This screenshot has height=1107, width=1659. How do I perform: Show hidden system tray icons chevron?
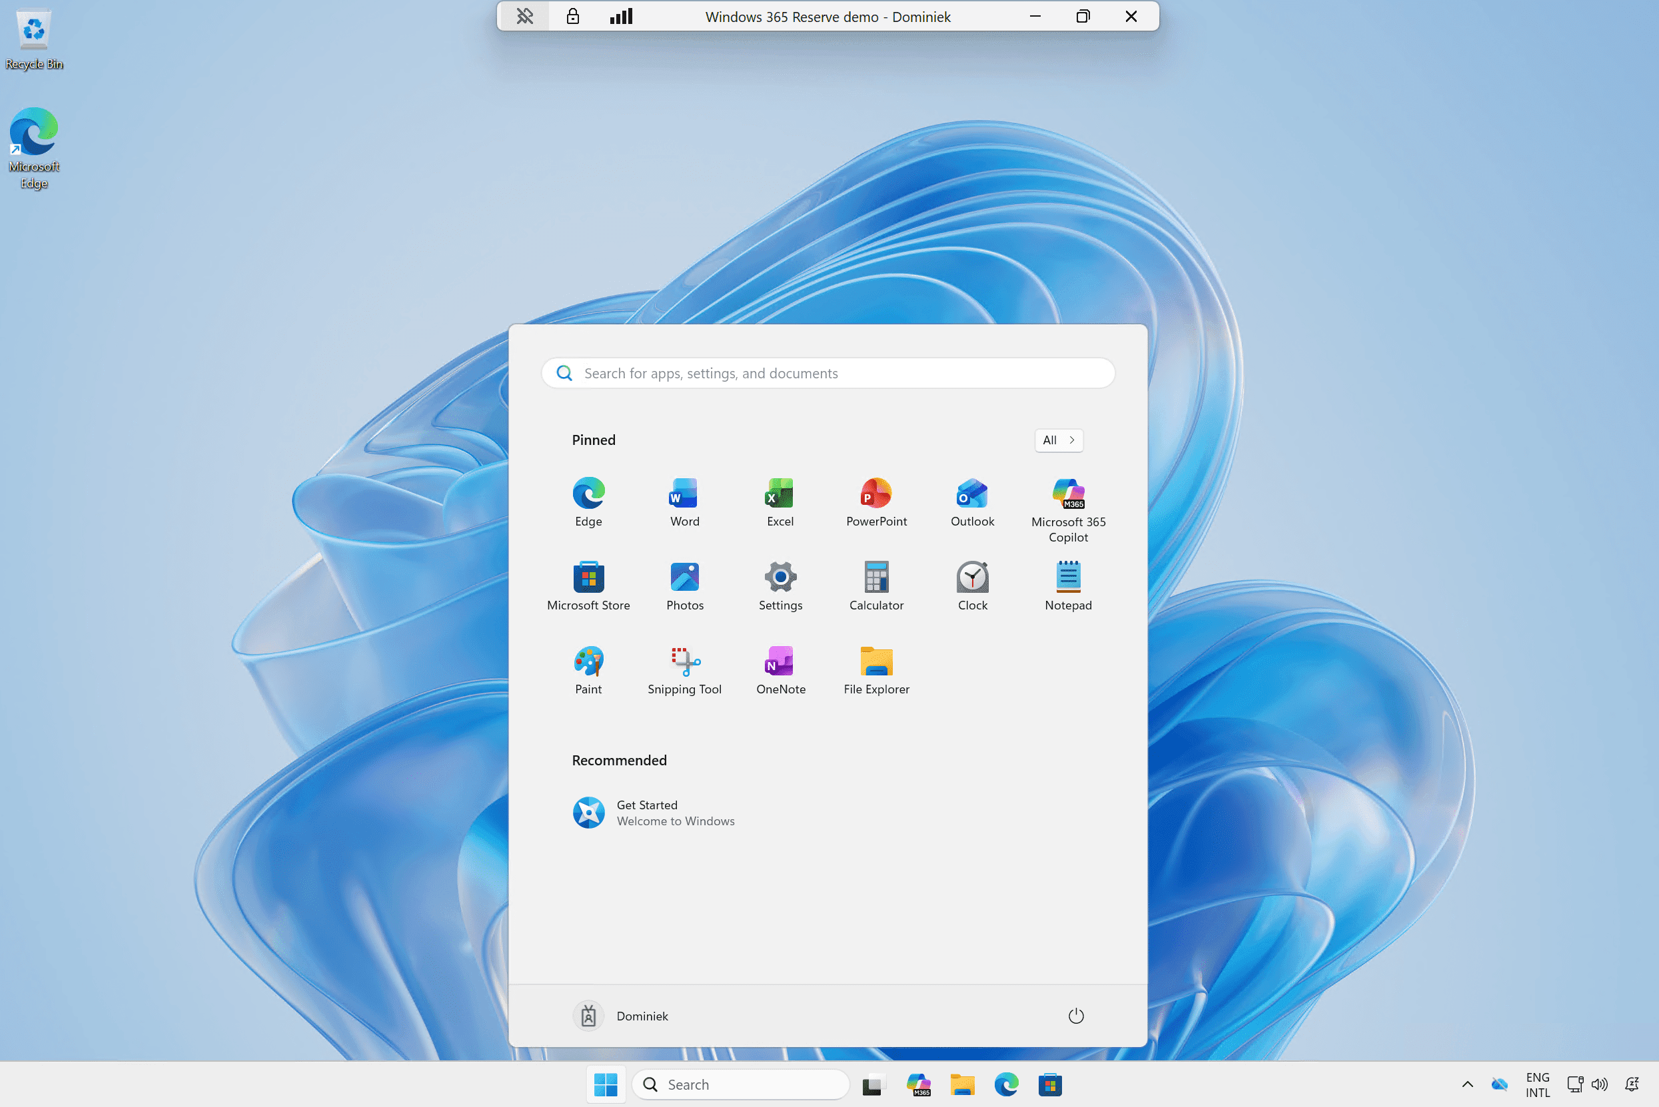coord(1466,1084)
